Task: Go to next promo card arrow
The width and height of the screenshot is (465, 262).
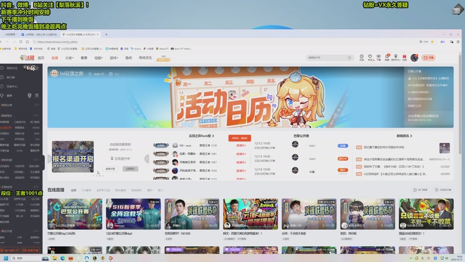Action: tap(146, 158)
